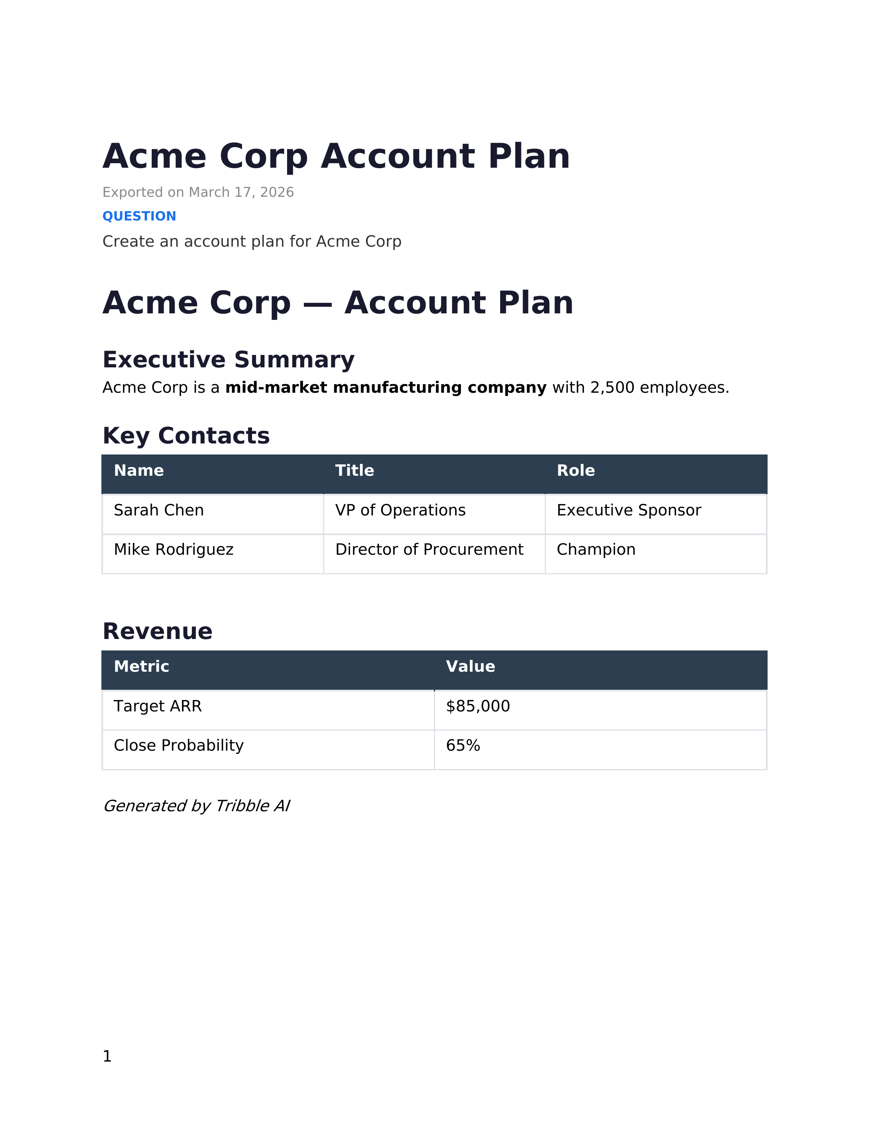Select the Director of Procurement cell

coord(434,554)
